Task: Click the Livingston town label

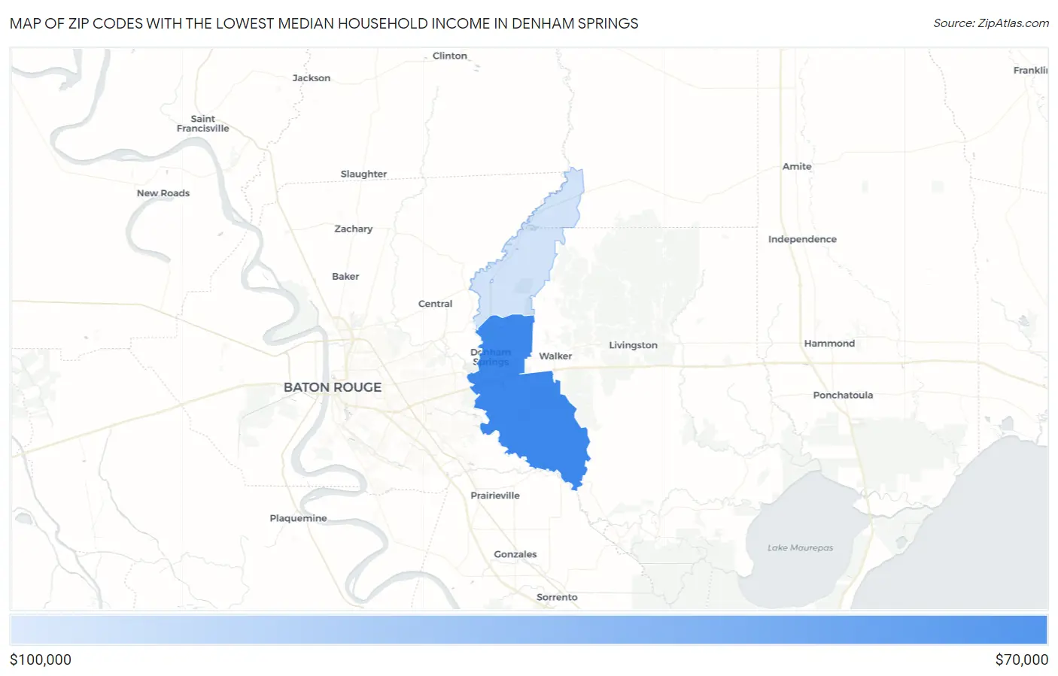Action: (633, 345)
